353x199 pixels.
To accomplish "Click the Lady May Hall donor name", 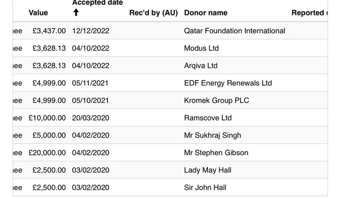I will click(x=208, y=170).
